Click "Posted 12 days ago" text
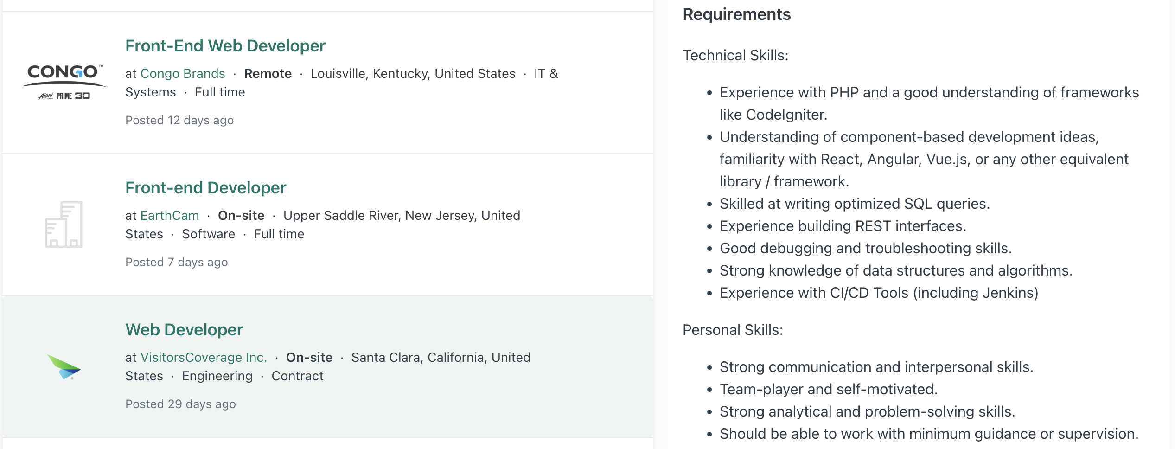 [179, 121]
